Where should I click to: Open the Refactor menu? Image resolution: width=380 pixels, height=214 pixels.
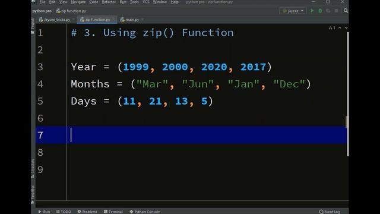click(109, 2)
